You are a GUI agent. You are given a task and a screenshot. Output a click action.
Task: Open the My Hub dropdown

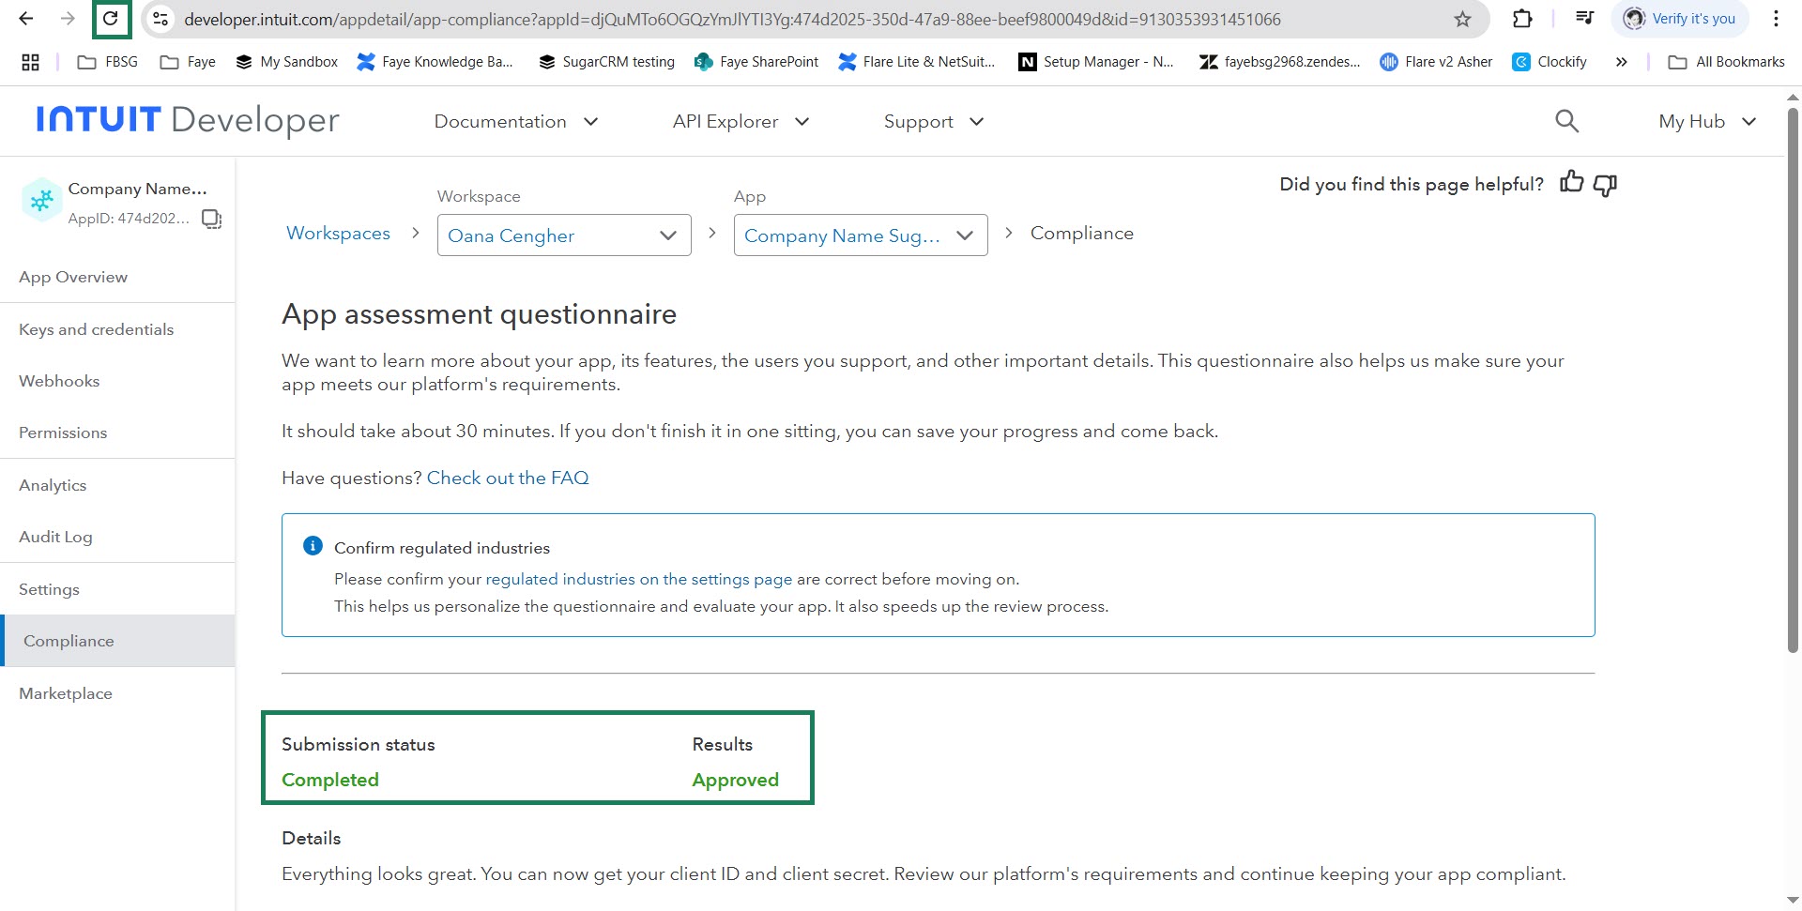tap(1706, 121)
